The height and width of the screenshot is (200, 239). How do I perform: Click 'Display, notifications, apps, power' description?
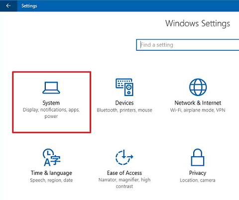coord(51,113)
